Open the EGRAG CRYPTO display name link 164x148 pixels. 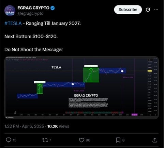pos(33,8)
